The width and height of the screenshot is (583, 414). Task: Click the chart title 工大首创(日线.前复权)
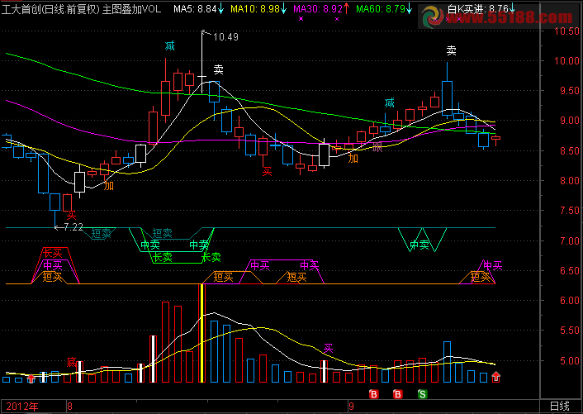[50, 9]
